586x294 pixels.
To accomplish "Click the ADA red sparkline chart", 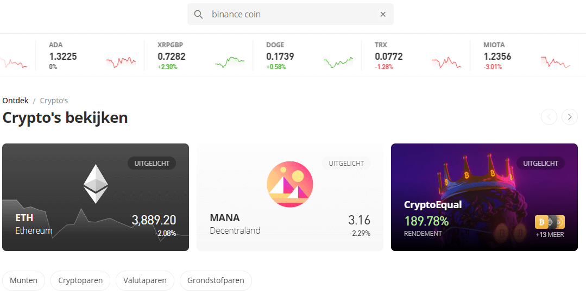I will [x=121, y=62].
